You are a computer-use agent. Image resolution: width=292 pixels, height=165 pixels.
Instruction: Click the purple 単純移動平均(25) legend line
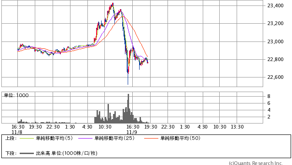[x=85, y=138]
